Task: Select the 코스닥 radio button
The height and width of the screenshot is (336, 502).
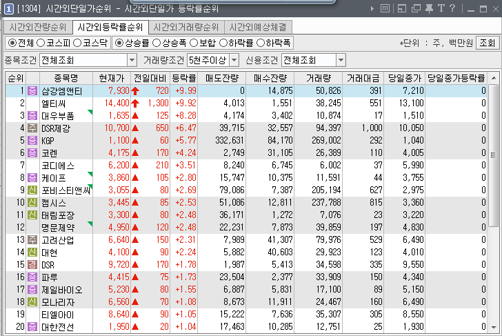Action: (x=77, y=43)
